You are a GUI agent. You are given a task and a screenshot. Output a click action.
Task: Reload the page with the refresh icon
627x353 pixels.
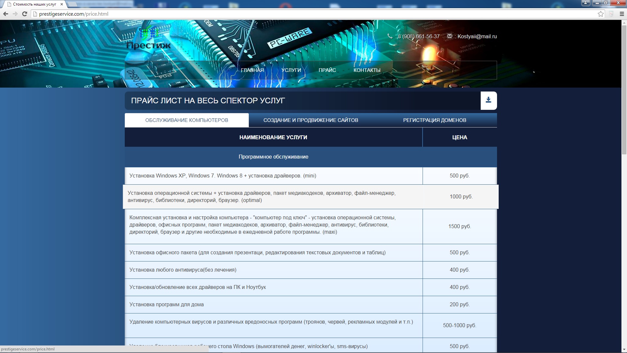(24, 14)
